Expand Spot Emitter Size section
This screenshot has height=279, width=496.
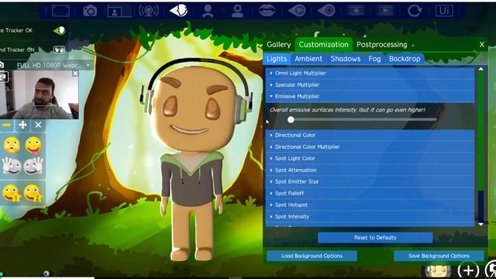click(370, 181)
